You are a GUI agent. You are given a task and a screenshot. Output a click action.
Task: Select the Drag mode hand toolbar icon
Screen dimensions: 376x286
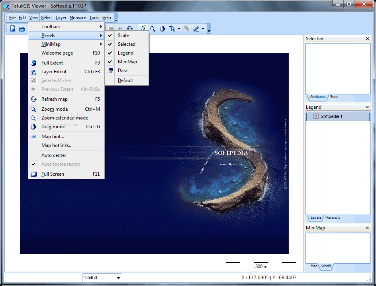click(x=163, y=29)
